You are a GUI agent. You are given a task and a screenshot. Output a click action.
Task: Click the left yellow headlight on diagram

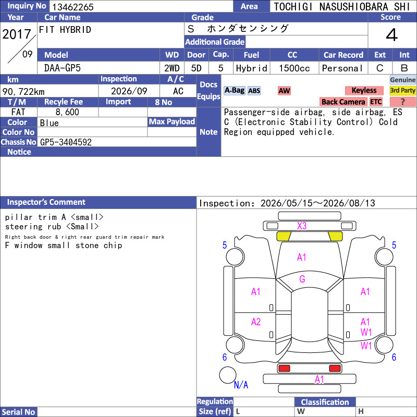click(284, 236)
